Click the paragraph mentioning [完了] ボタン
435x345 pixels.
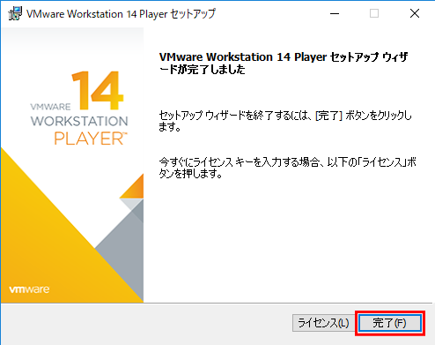click(x=285, y=121)
